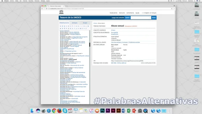Launch Keynote from the dock
Image resolution: width=202 pixels, height=114 pixels.
point(76,111)
